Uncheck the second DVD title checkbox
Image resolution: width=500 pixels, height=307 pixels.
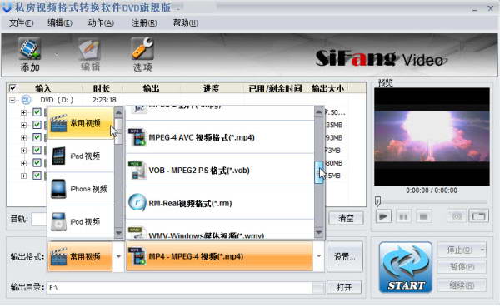(37, 125)
